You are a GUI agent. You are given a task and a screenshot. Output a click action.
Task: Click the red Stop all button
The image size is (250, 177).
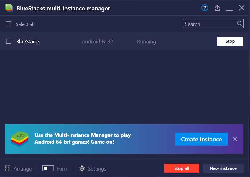pos(182,168)
